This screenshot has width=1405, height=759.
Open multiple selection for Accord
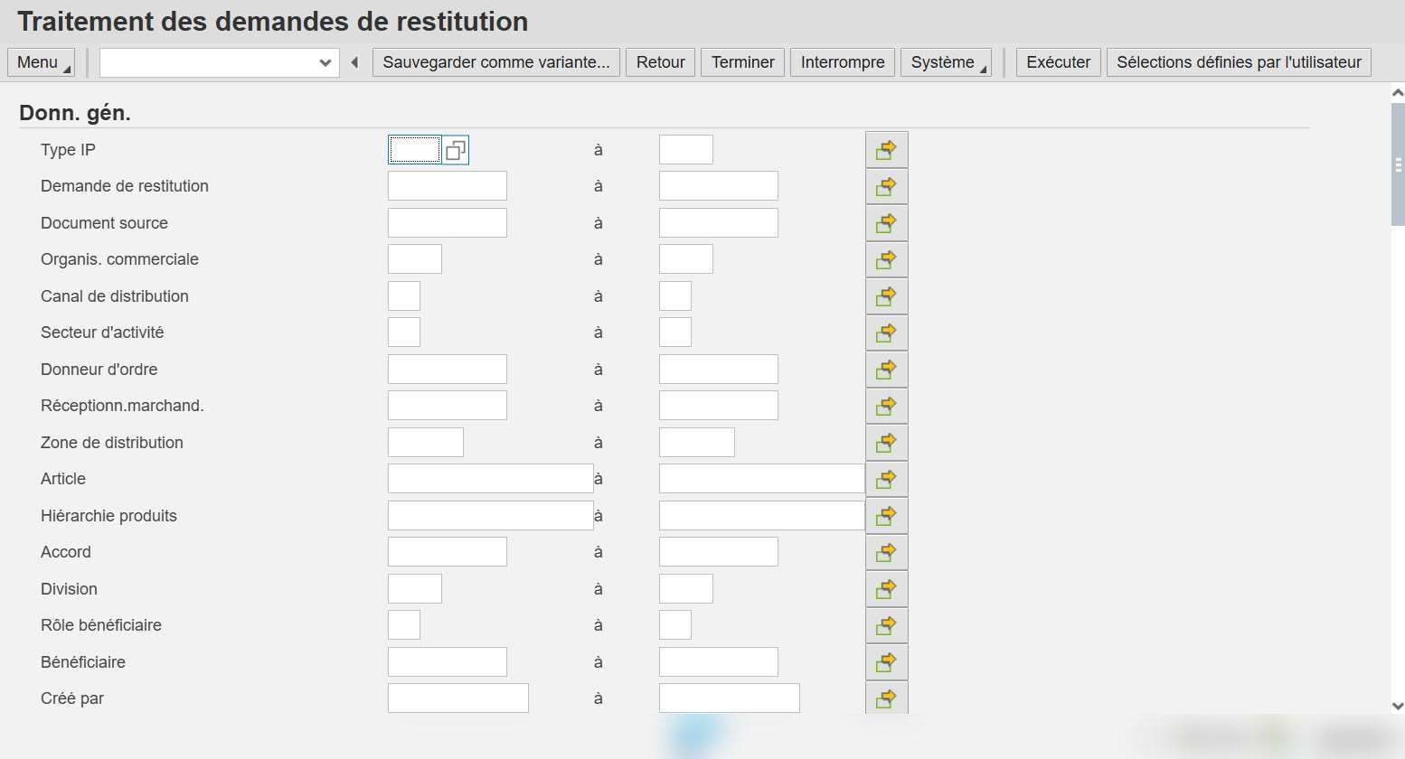(886, 552)
